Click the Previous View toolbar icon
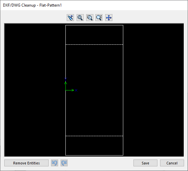188x171 pixels. click(70, 18)
